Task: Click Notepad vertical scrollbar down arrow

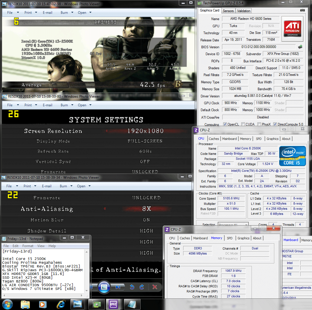Action: coord(87,291)
